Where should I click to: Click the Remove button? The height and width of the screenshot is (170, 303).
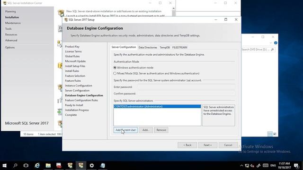pyautogui.click(x=161, y=130)
